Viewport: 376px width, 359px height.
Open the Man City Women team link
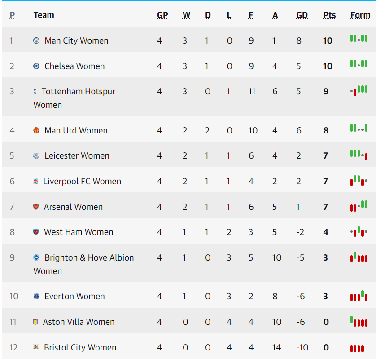(76, 40)
